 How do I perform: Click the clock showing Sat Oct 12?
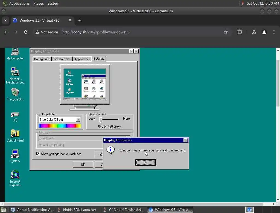coord(263,3)
